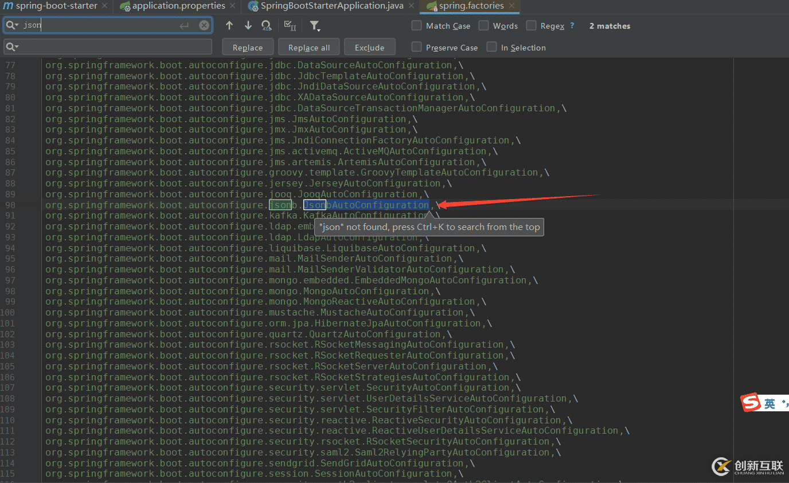789x483 pixels.
Task: Tick the In Selection checkbox
Action: 491,47
